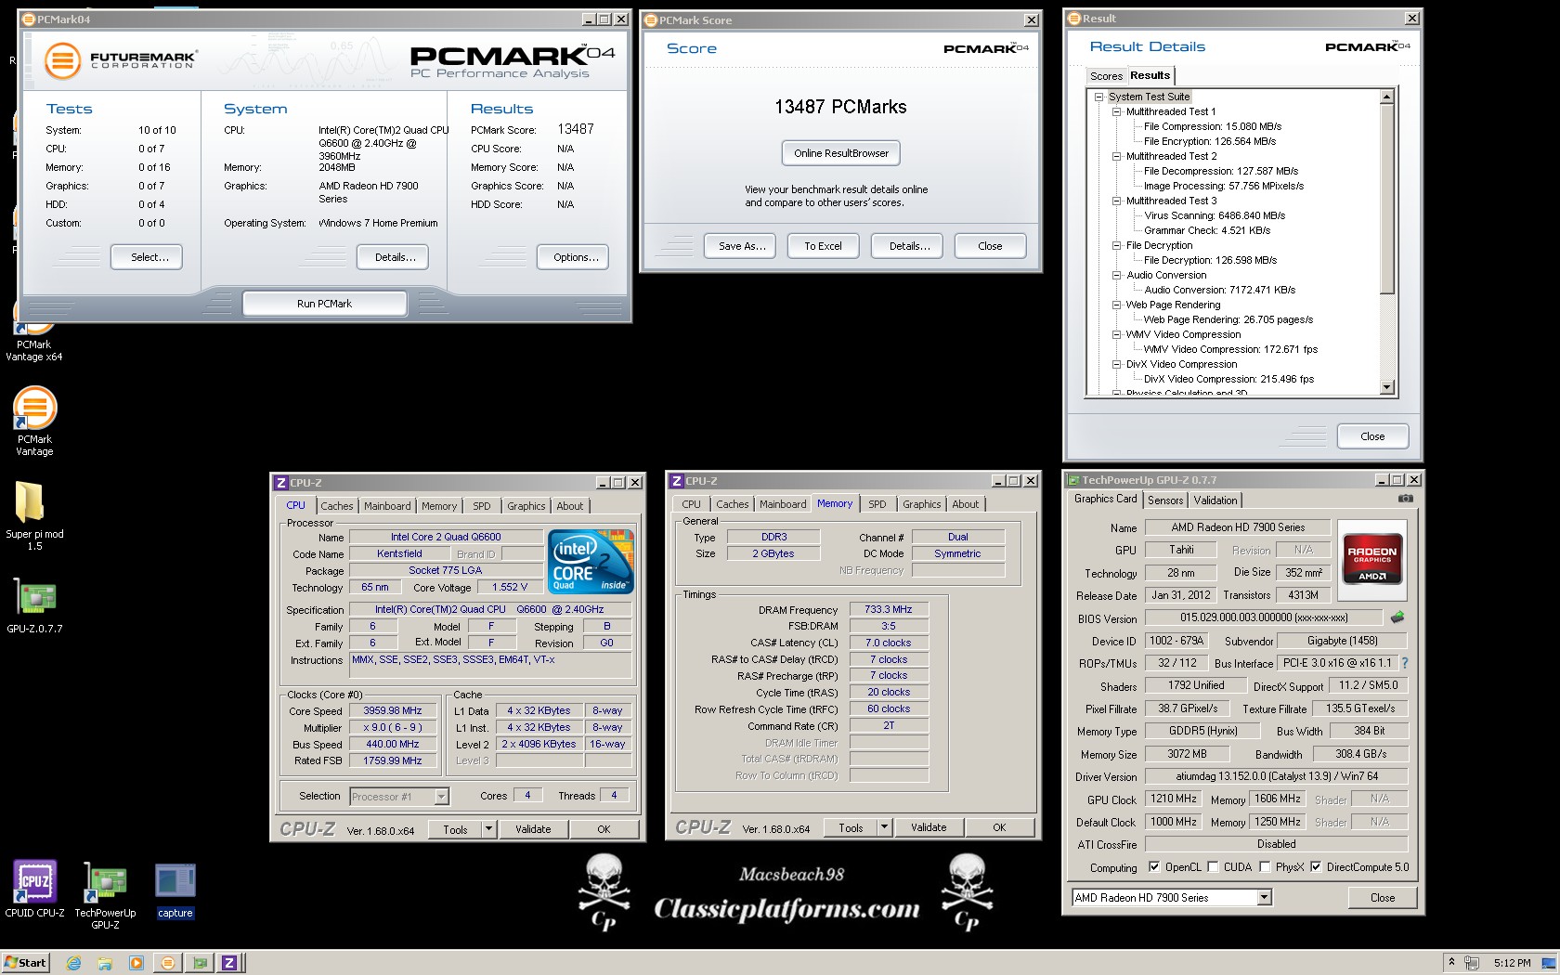Open Tools dropdown arrow in Memory window
This screenshot has width=1560, height=975.
(884, 827)
